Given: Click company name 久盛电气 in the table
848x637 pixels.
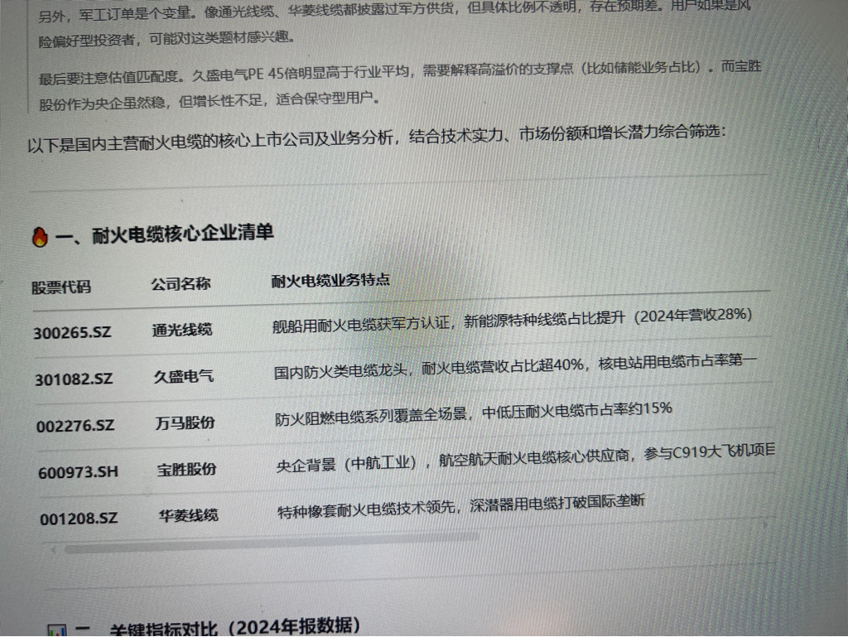Looking at the screenshot, I should click(184, 376).
